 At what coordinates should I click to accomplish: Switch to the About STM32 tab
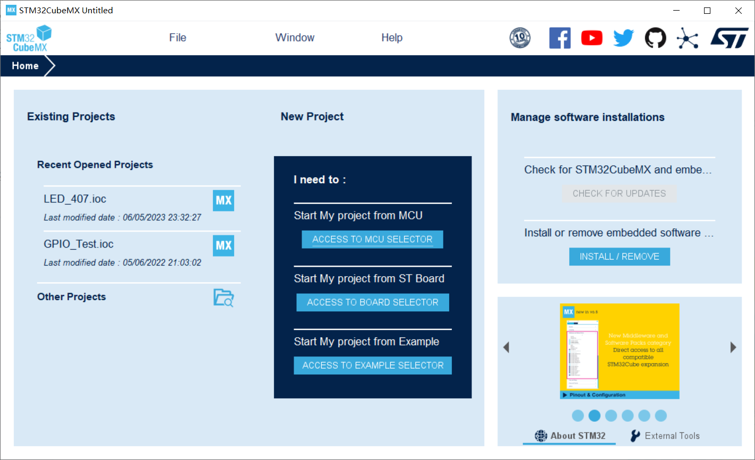(570, 436)
